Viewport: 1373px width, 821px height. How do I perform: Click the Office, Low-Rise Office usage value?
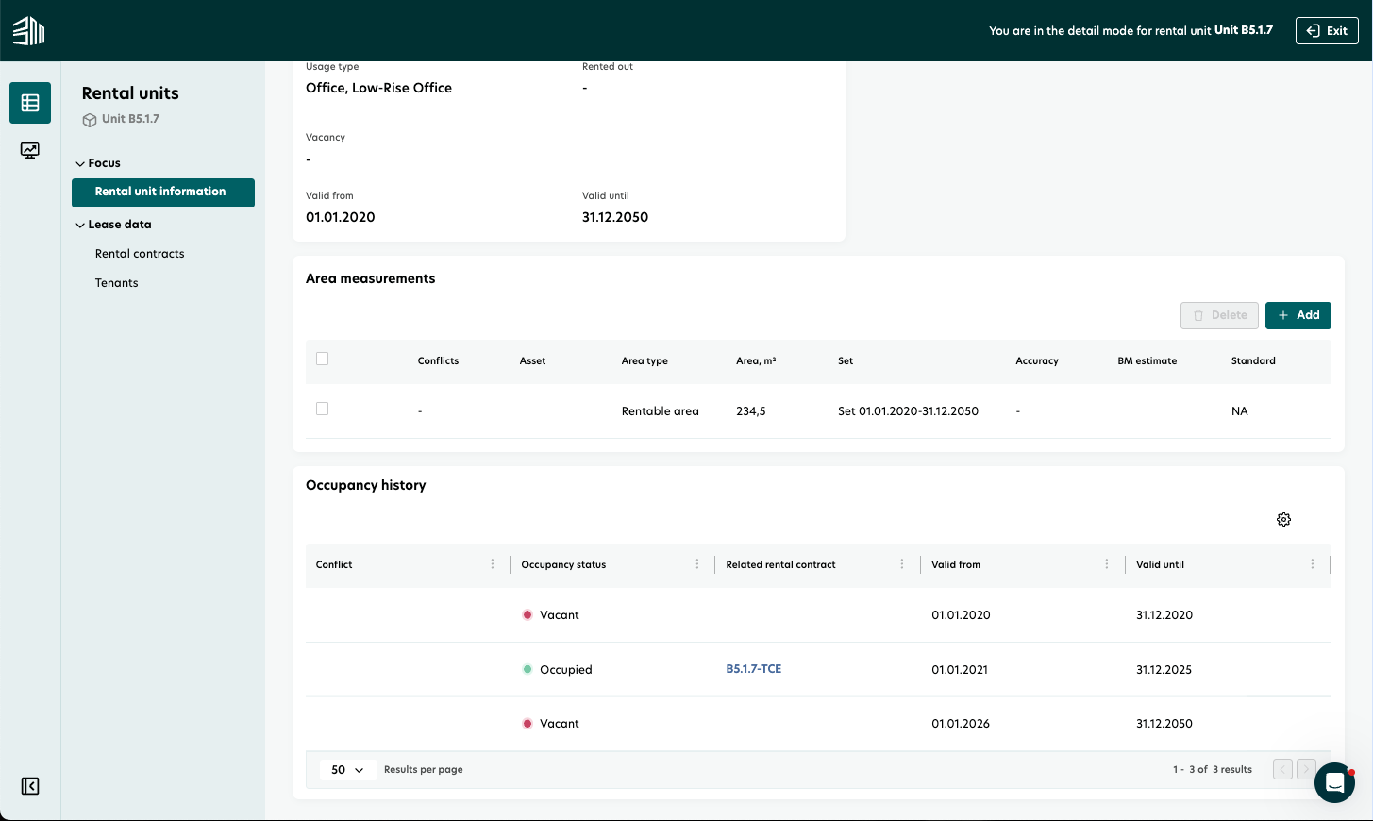point(378,88)
